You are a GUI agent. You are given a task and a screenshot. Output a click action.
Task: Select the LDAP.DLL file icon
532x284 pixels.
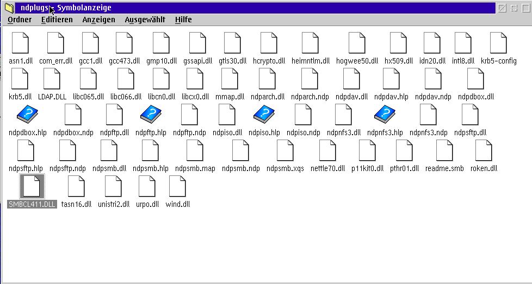[x=52, y=79]
